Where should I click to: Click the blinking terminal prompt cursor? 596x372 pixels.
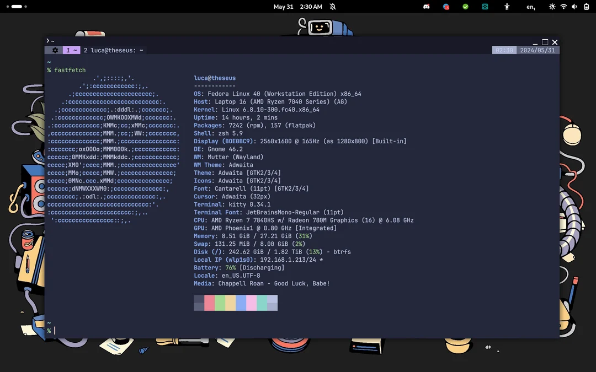(55, 331)
